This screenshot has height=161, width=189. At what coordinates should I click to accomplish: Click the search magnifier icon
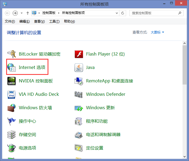coord(180,13)
